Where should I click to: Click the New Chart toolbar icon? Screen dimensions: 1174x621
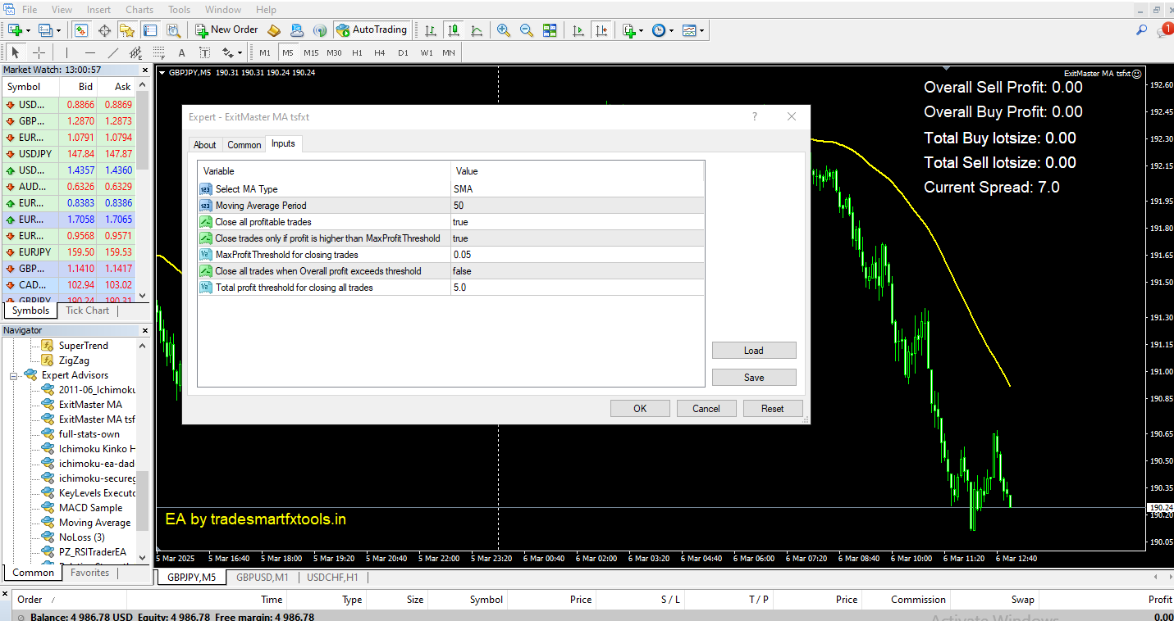pos(16,30)
